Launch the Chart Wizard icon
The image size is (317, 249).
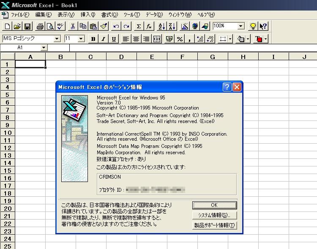(x=184, y=27)
